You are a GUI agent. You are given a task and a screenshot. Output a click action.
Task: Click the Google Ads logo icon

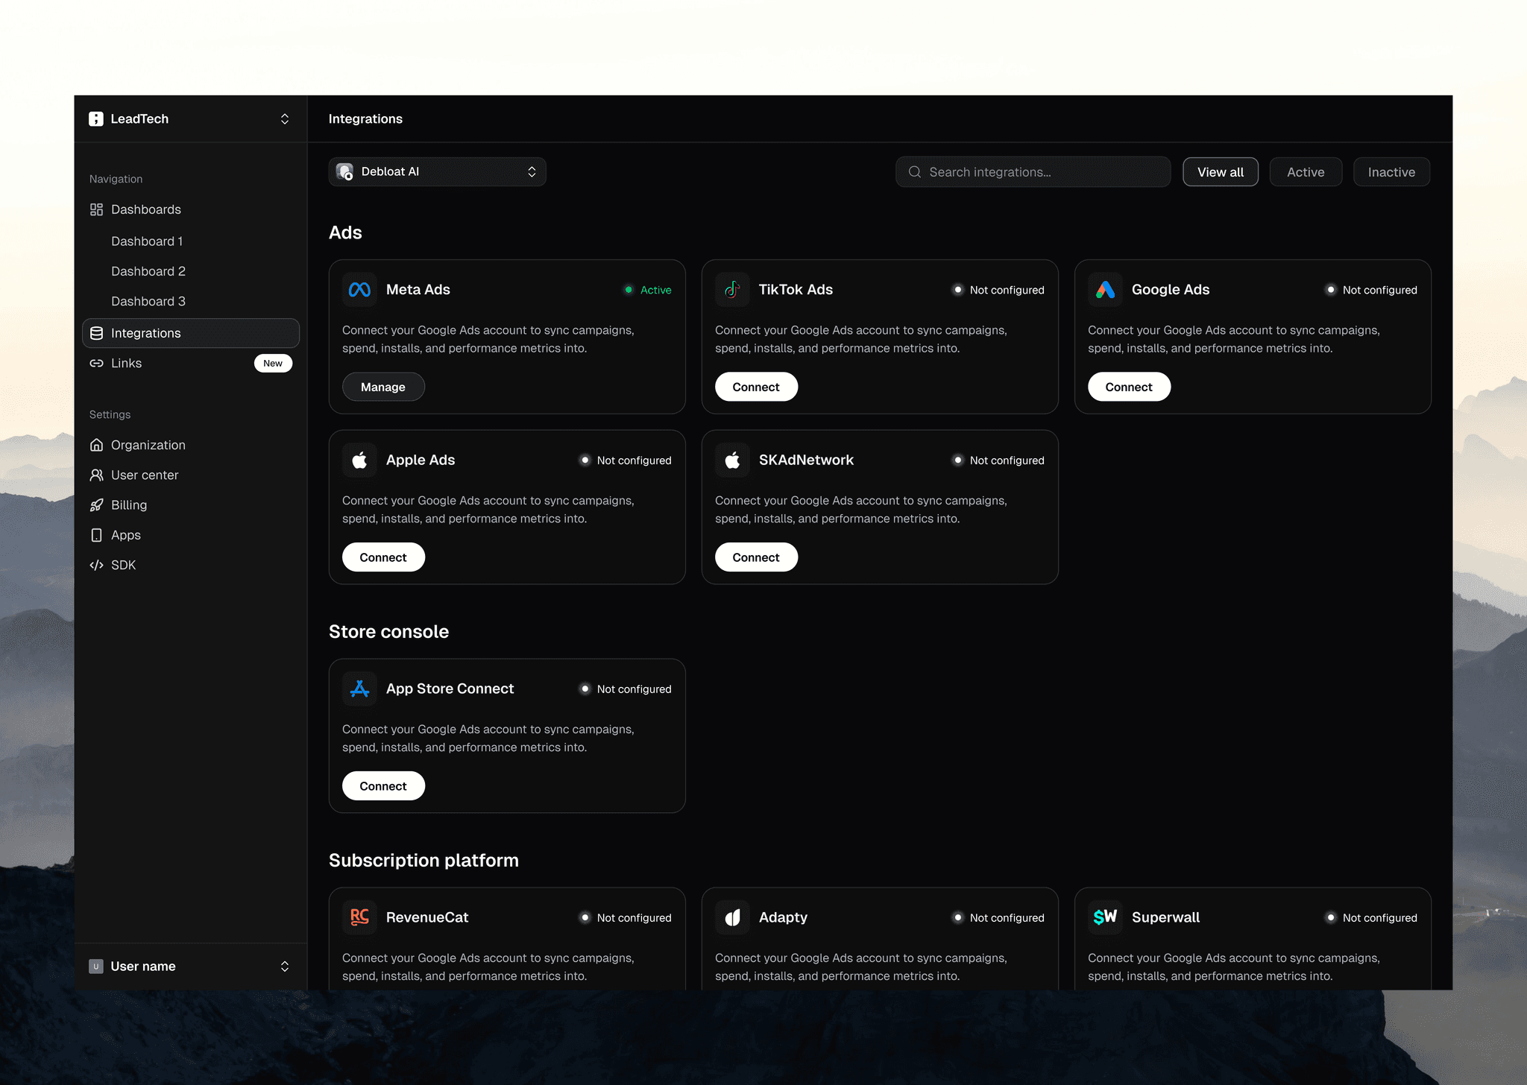pos(1105,290)
